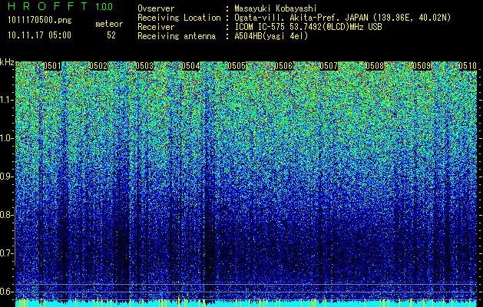The height and width of the screenshot is (307, 483).
Task: Click the 0.8 frequency axis label
Action: point(6,215)
